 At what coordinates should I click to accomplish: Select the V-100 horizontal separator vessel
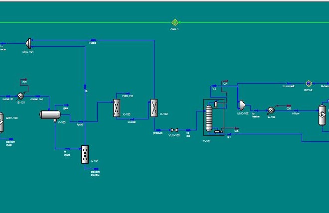(x=50, y=115)
